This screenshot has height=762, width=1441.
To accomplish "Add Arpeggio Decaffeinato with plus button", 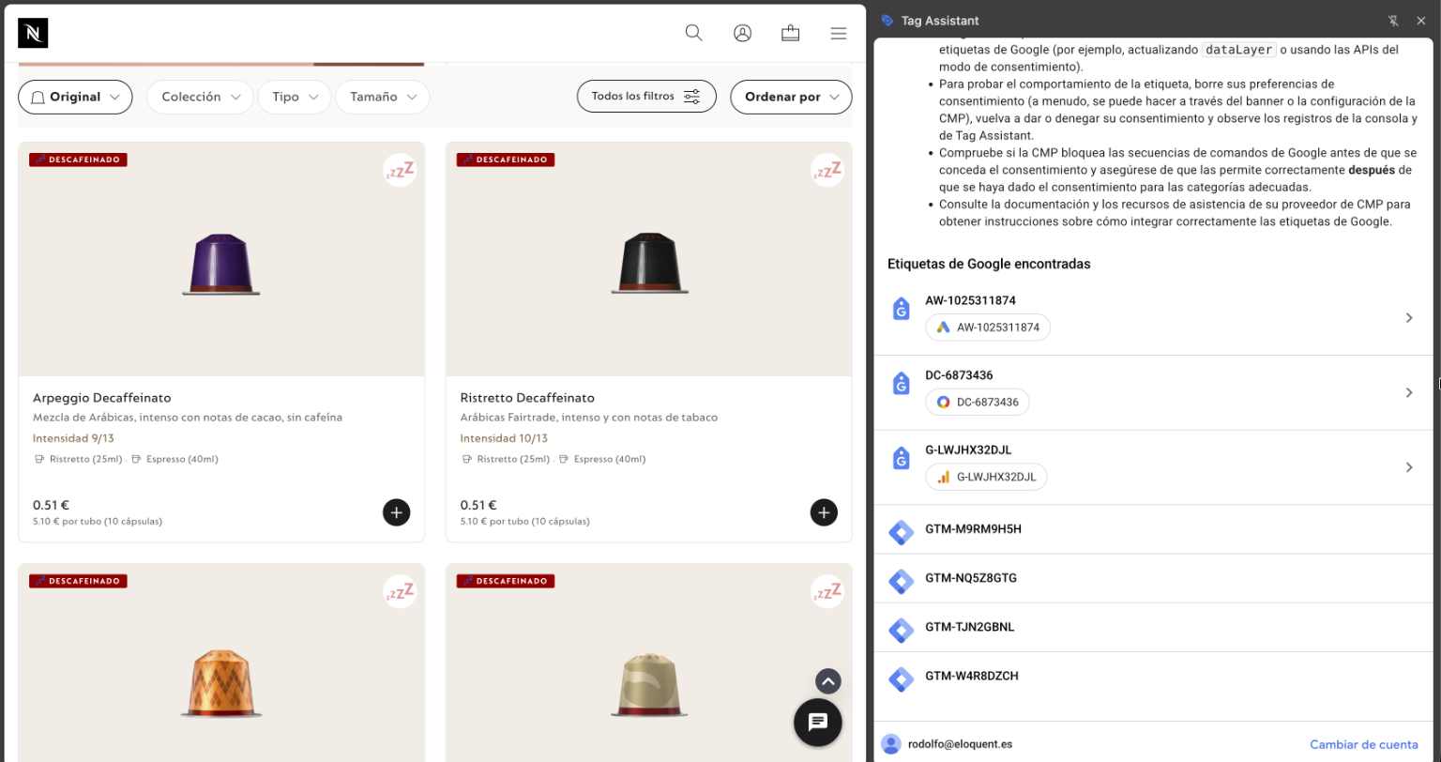I will tap(396, 512).
